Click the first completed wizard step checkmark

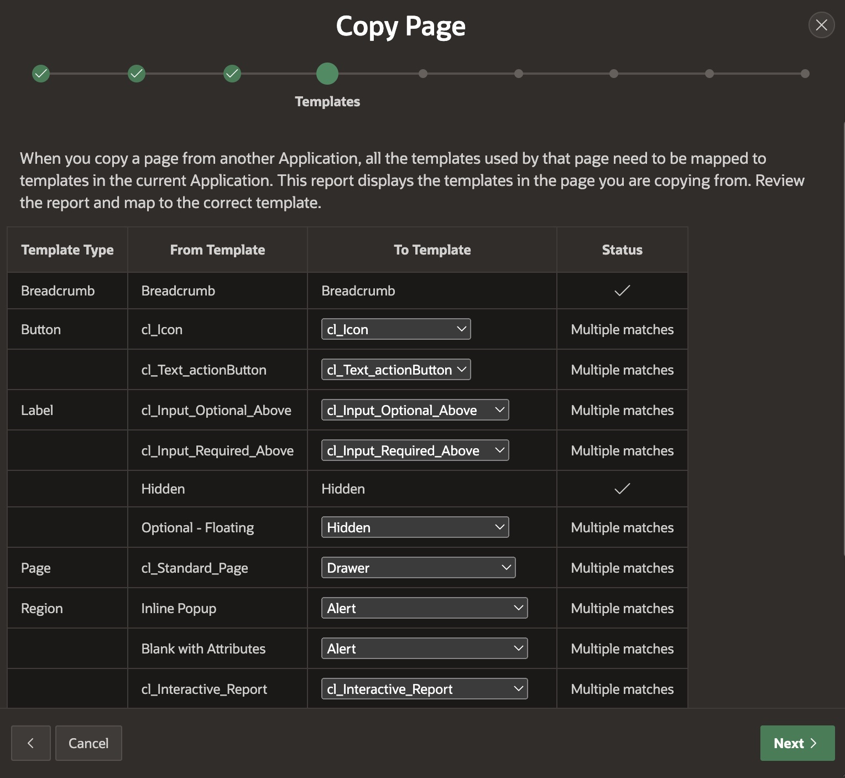41,74
